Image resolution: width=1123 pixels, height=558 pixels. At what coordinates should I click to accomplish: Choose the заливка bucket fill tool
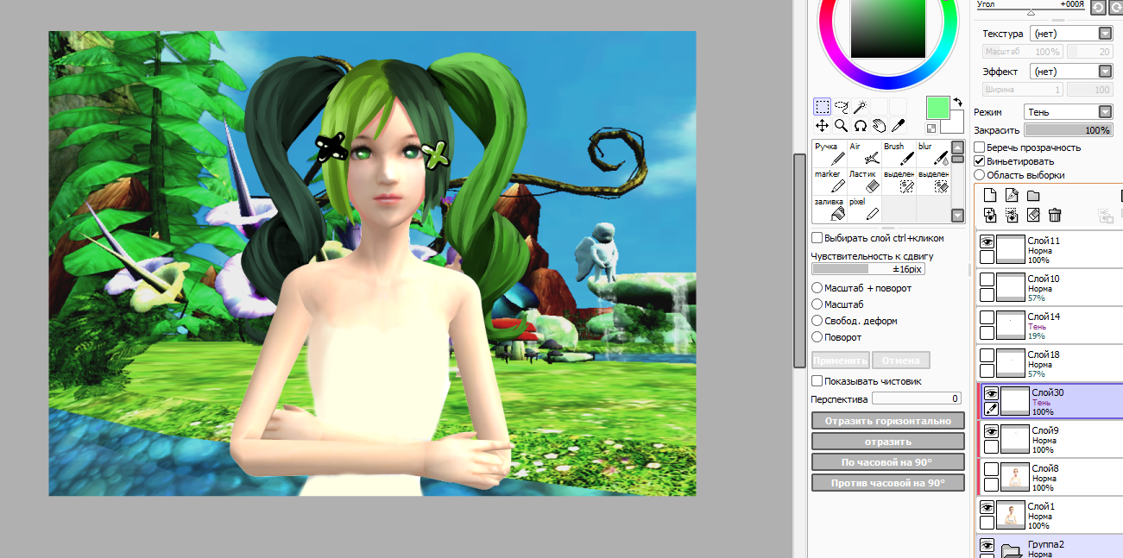[x=830, y=208]
